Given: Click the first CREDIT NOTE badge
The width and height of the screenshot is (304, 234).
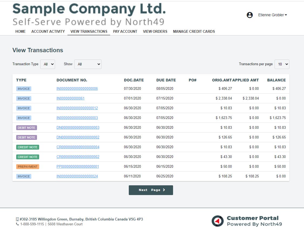Looking at the screenshot, I should [28, 147].
